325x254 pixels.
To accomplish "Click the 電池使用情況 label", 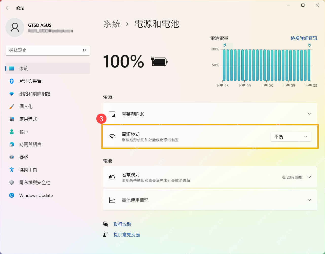I will [x=135, y=200].
